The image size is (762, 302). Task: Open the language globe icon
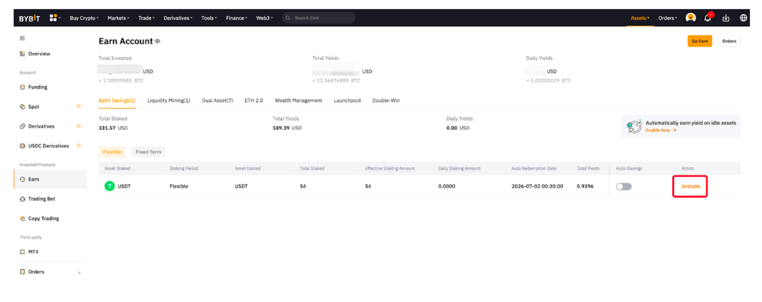point(743,18)
